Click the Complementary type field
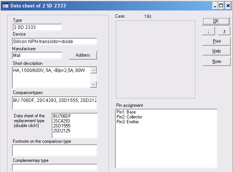 [55, 168]
